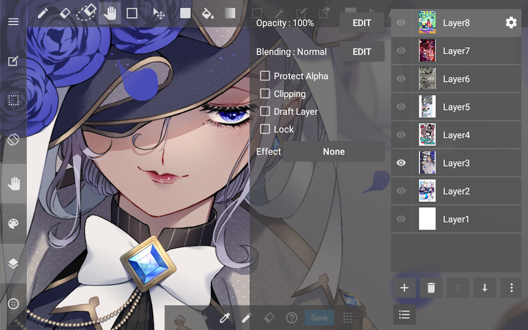528x330 pixels.
Task: Choose the Move tool
Action: [160, 13]
